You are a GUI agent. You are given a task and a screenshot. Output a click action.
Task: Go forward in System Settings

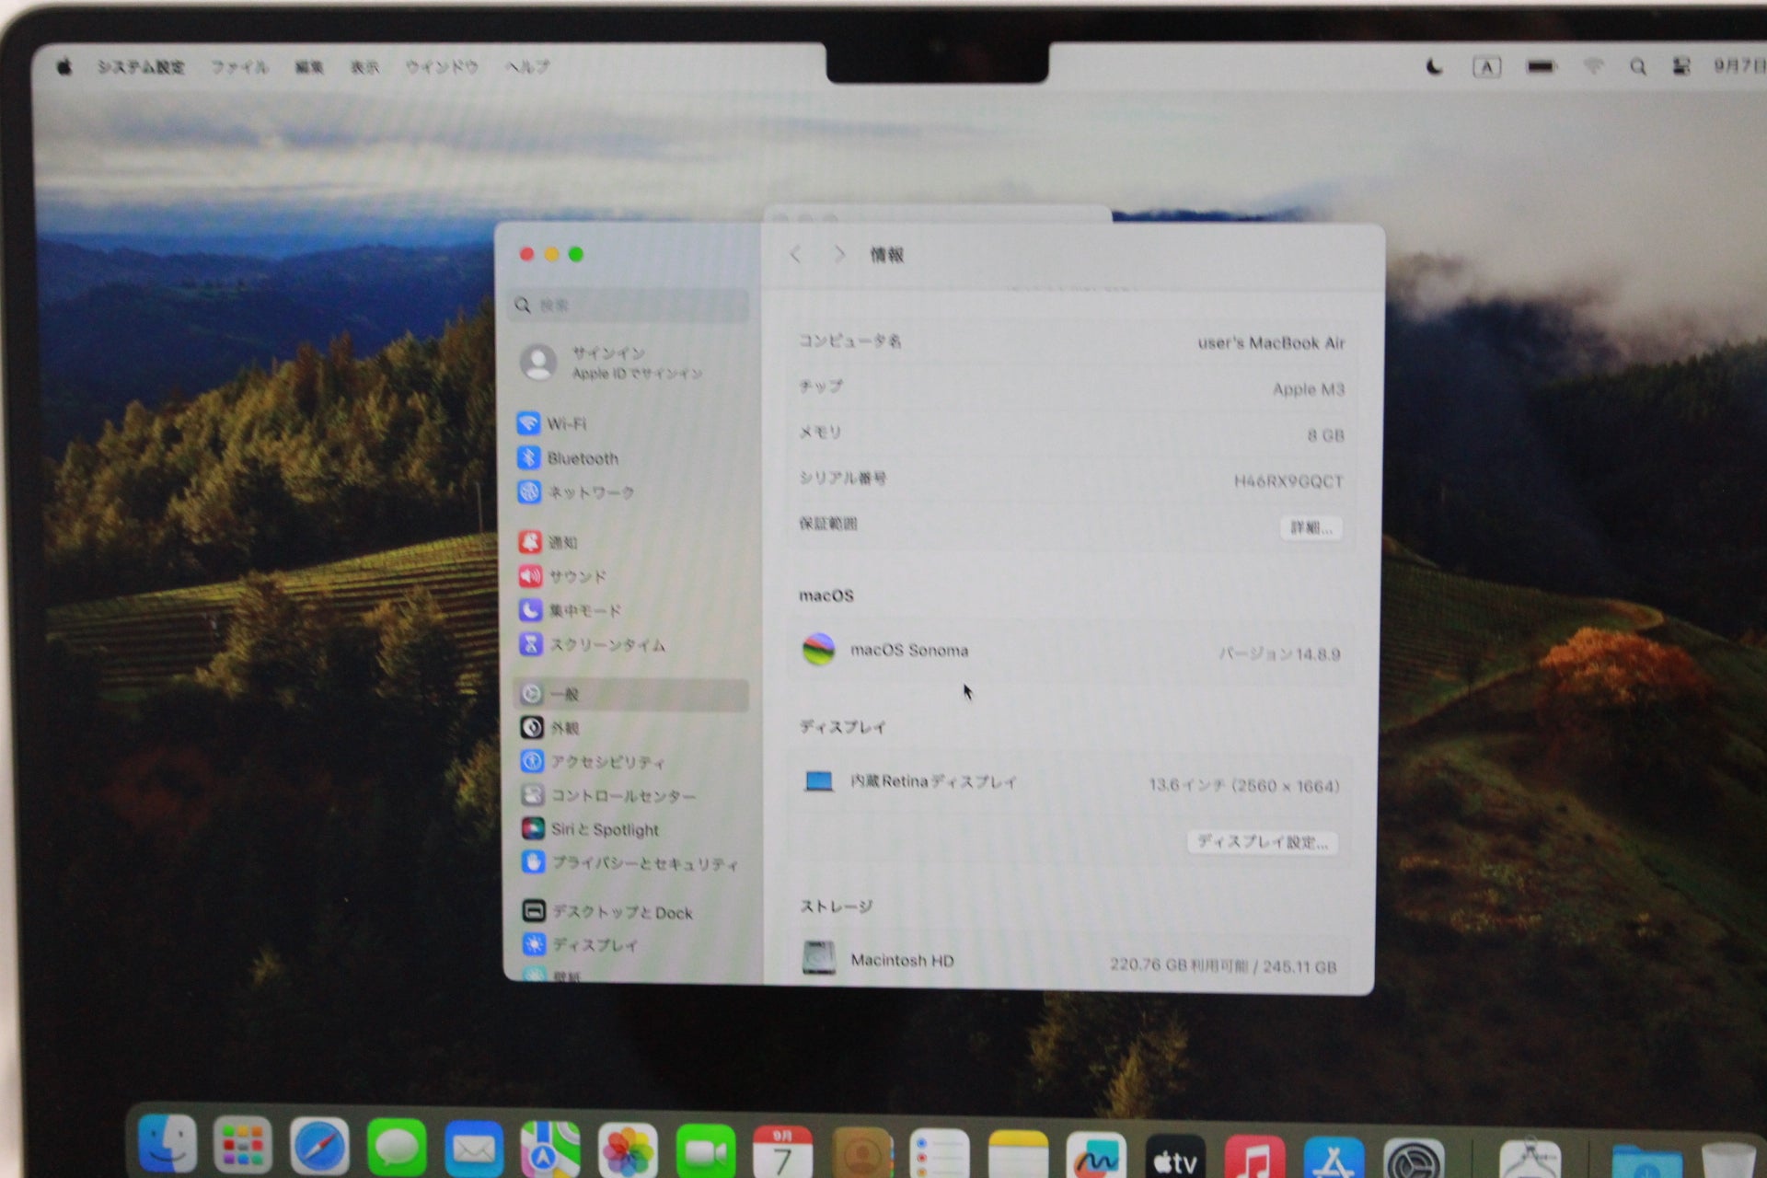[x=839, y=254]
